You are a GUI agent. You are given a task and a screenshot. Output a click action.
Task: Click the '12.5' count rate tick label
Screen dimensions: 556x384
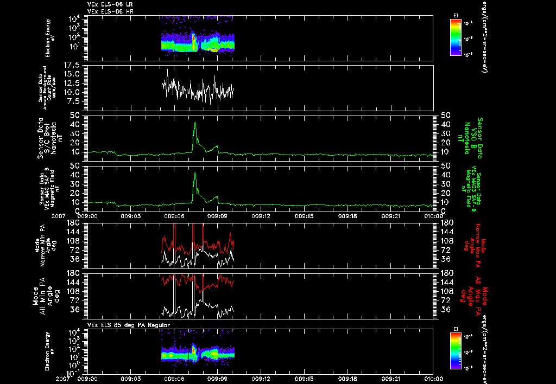tap(72, 83)
